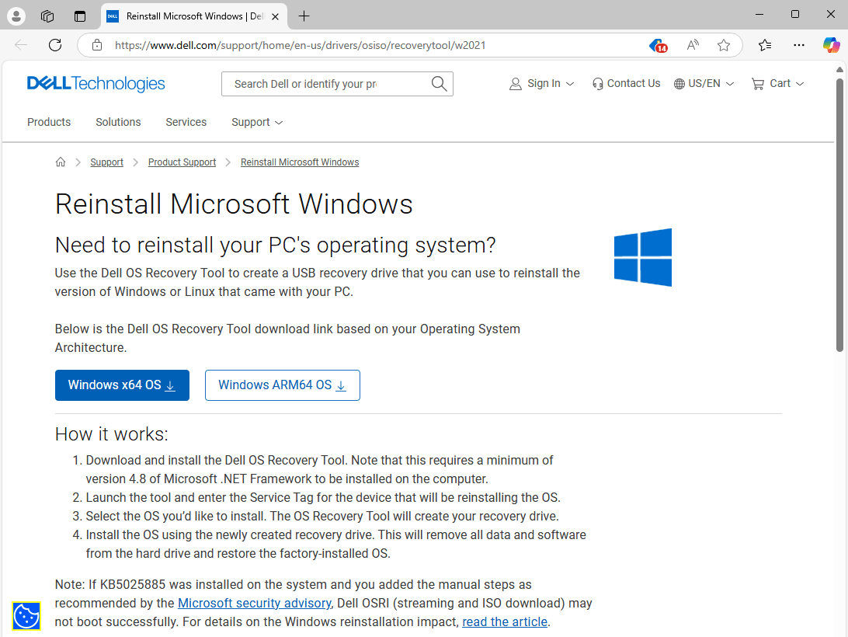Open Reinstall Microsoft Windows breadcrumb link
848x637 pixels.
300,162
